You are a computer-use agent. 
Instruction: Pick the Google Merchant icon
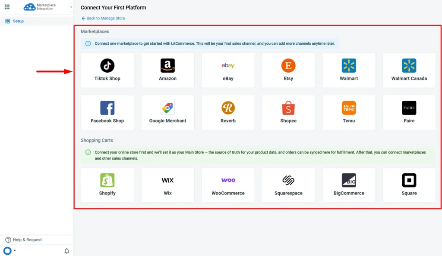click(168, 108)
